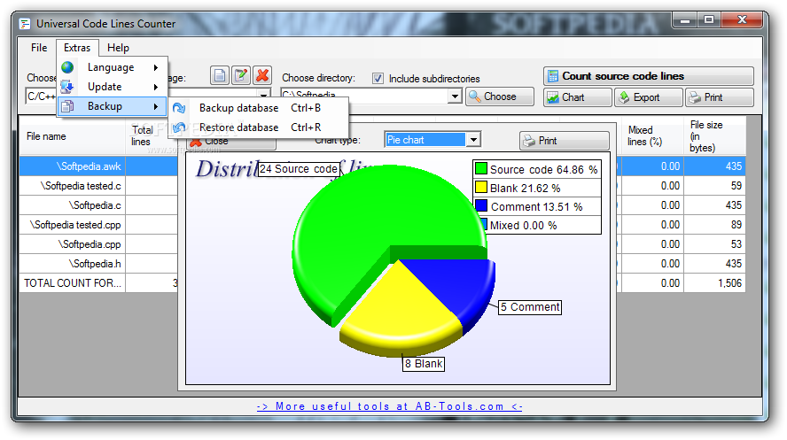The height and width of the screenshot is (440, 787).
Task: Click the Update download icon
Action: click(67, 87)
